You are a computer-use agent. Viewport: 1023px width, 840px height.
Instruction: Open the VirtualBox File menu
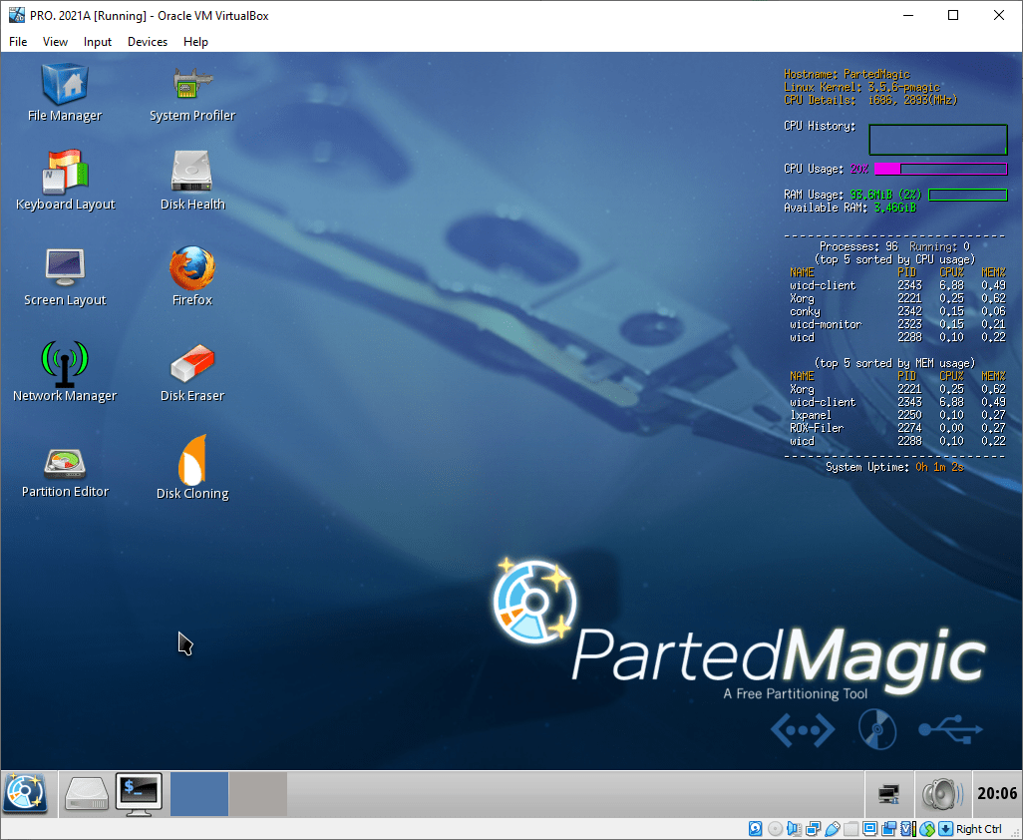pos(18,42)
